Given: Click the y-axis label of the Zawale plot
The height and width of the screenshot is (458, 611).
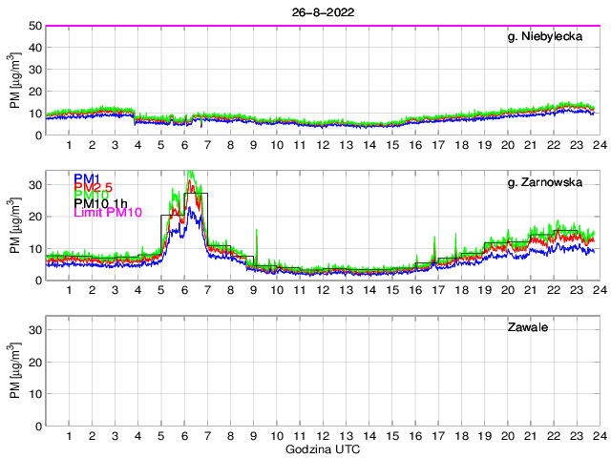Looking at the screenshot, I should (15, 370).
